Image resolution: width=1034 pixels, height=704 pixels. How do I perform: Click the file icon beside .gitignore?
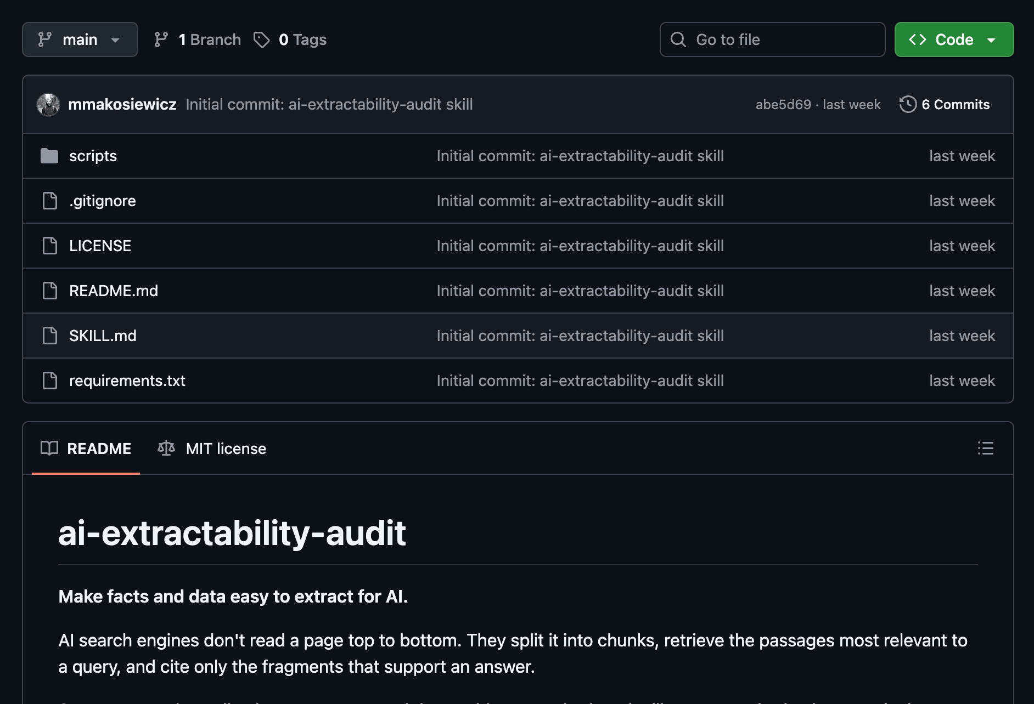[x=50, y=201]
